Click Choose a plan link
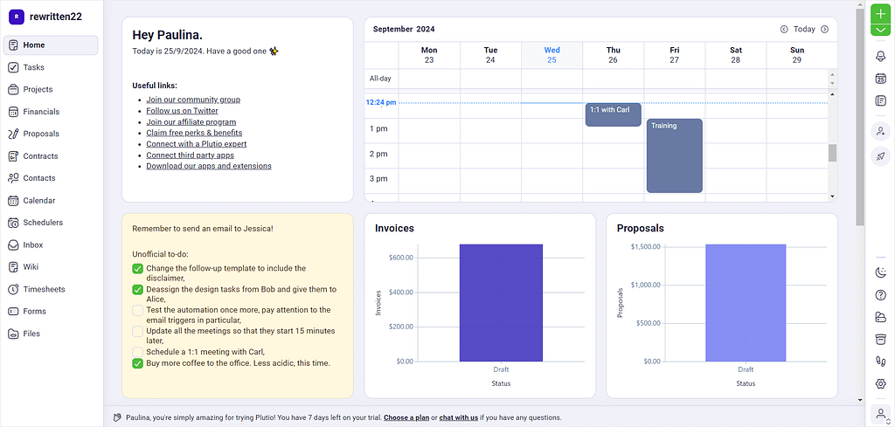 (406, 417)
